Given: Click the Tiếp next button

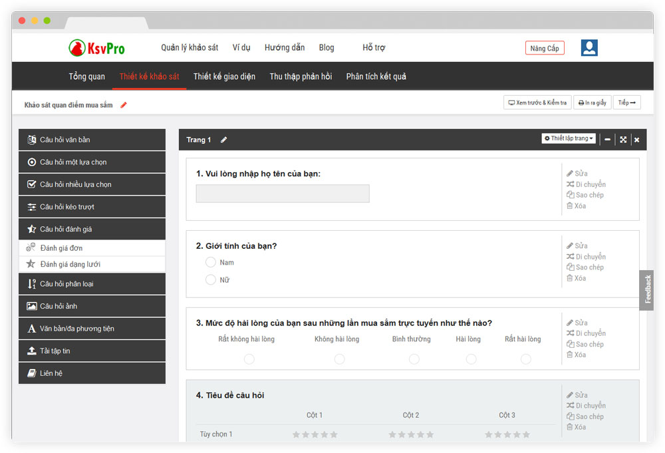Looking at the screenshot, I should tap(627, 102).
